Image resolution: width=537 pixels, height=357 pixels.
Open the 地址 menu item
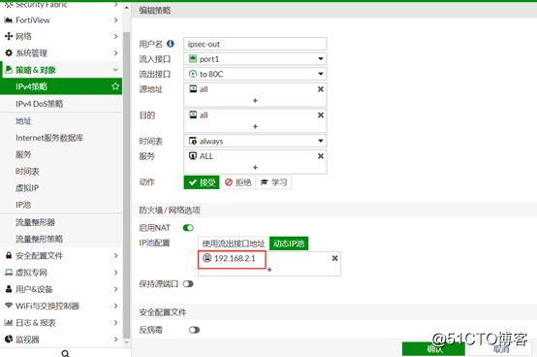click(x=61, y=121)
